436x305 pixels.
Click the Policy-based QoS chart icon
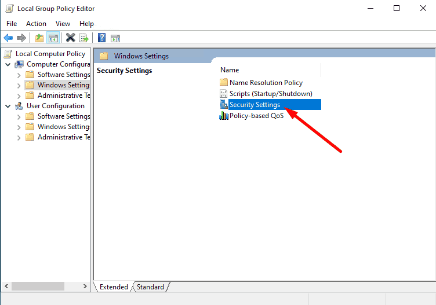click(x=224, y=115)
